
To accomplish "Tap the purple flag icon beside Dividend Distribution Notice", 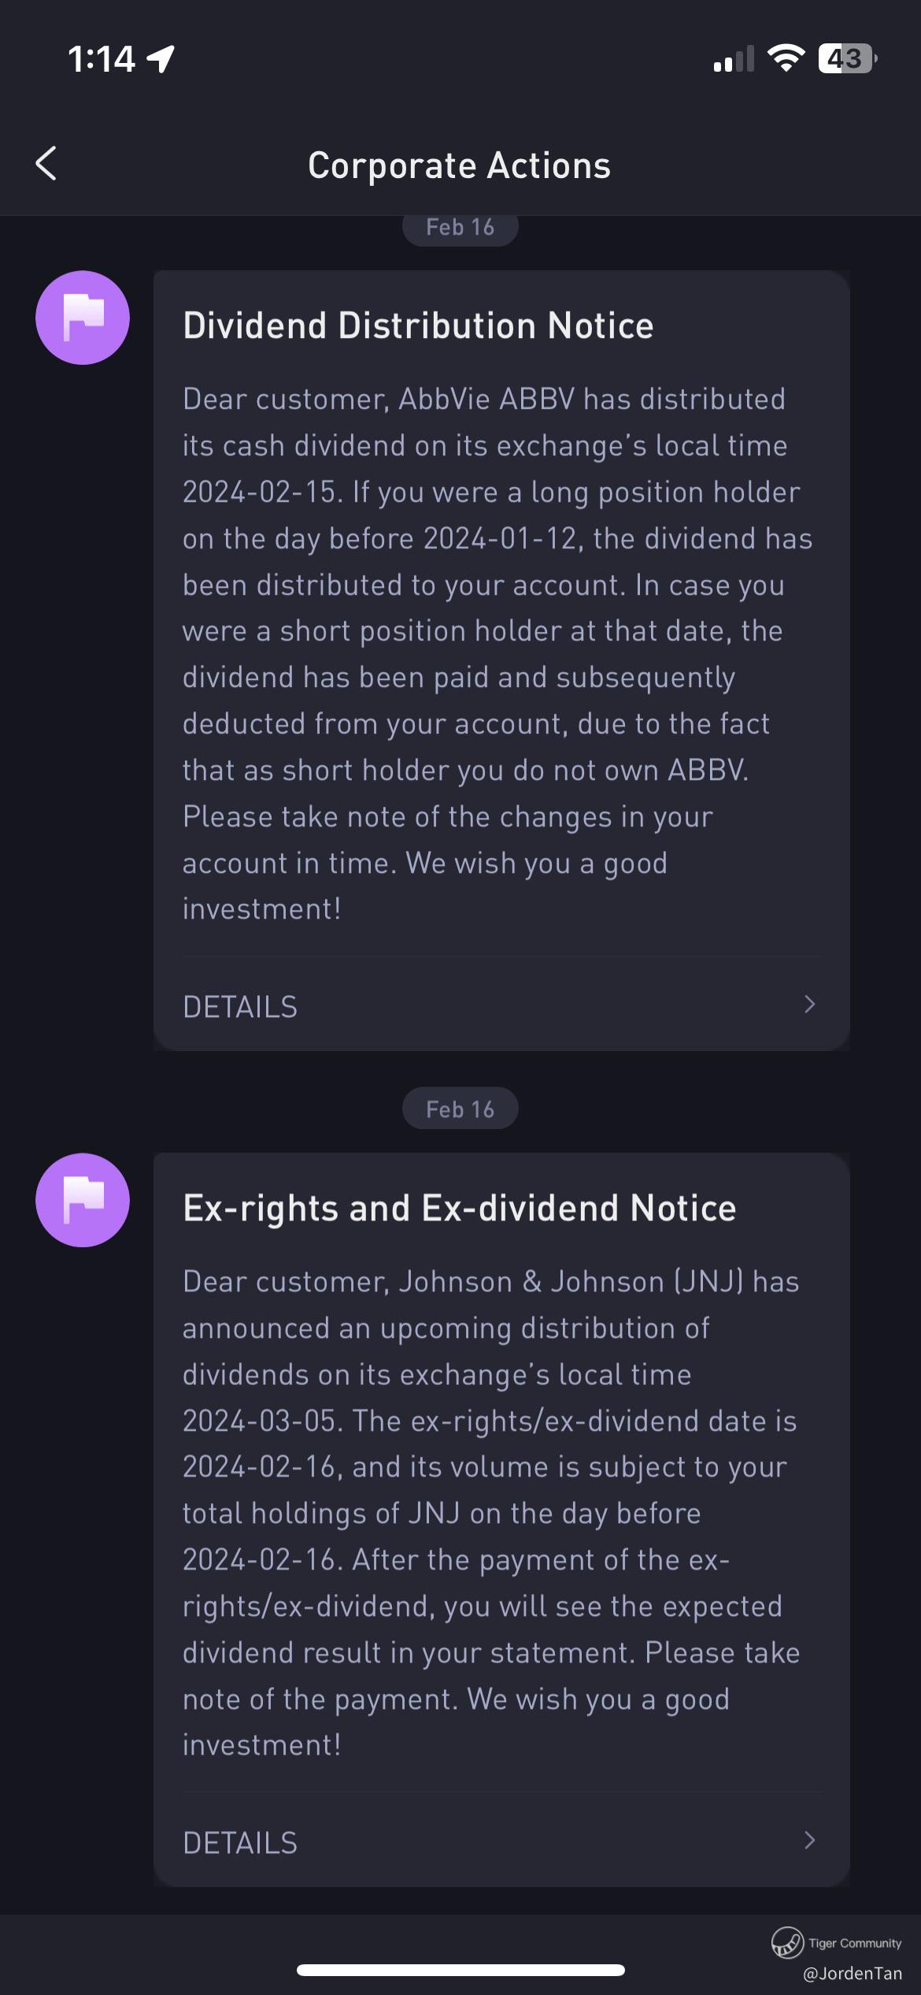I will click(83, 318).
